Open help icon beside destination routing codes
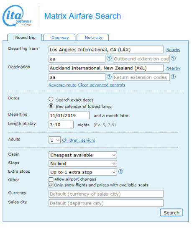192x230 pixels. [109, 77]
